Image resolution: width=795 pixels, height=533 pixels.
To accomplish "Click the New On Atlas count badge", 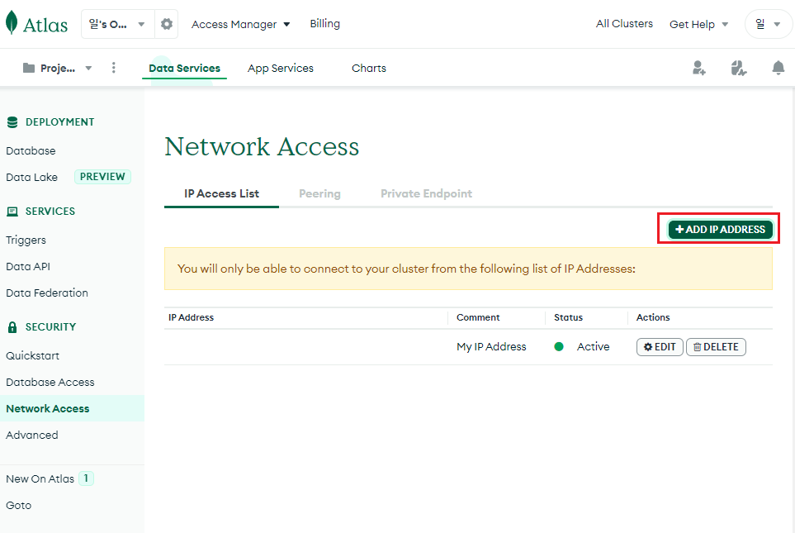I will pos(86,478).
